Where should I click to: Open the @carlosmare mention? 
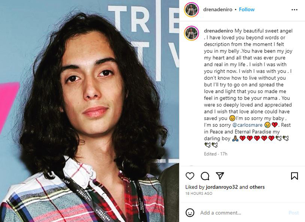(x=247, y=125)
